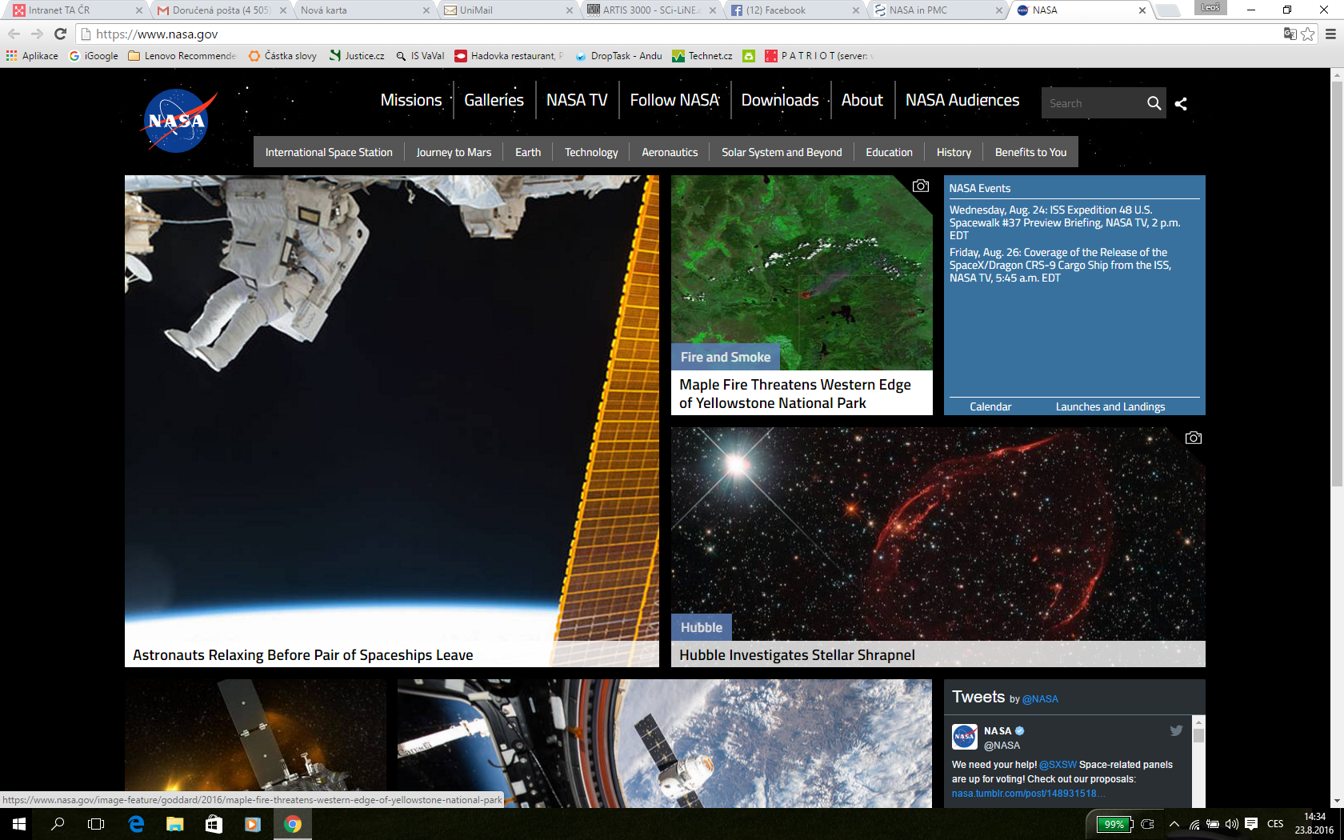1344x840 pixels.
Task: Open the Justice.cz bookmark
Action: coord(357,56)
